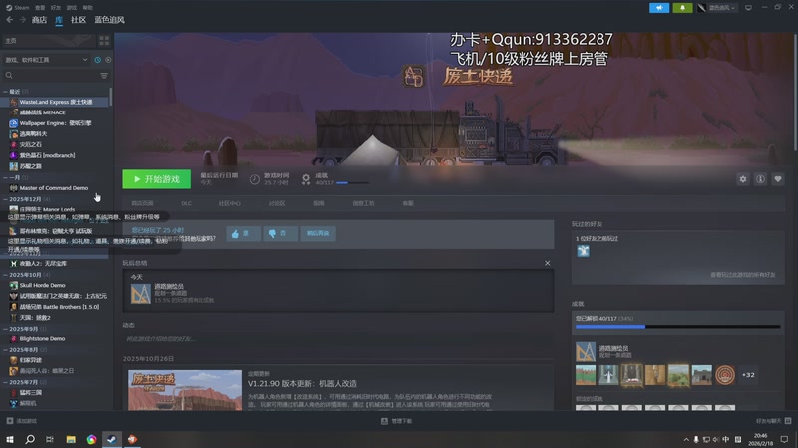Close the post-game summary panel
Screen dimensions: 798x448
547,263
